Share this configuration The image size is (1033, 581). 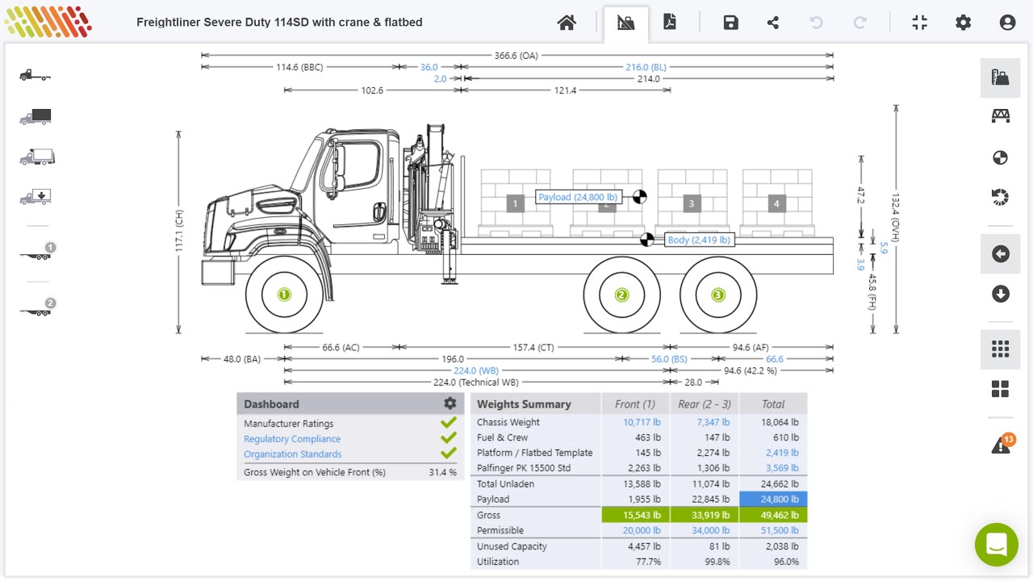point(773,23)
